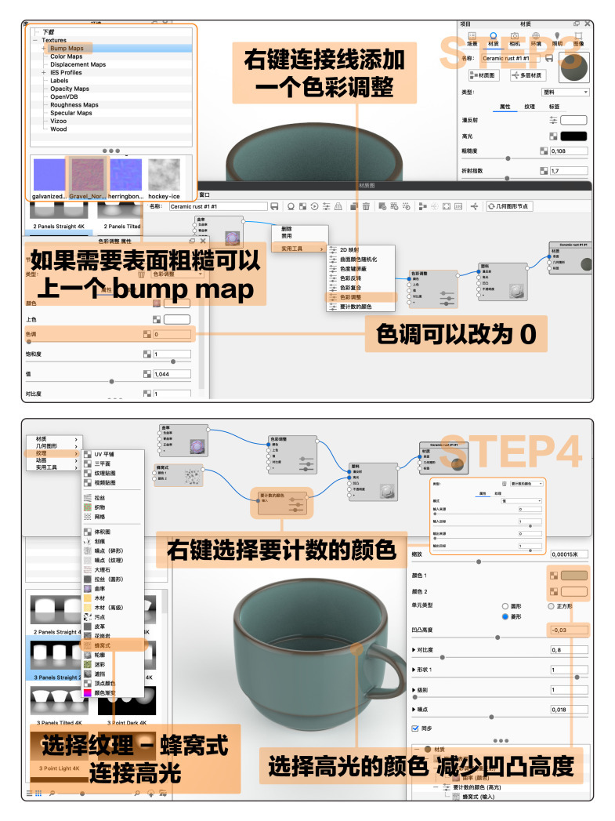Click the texture icon beside Hue field
Viewport: 615px width, 821px height.
click(147, 334)
